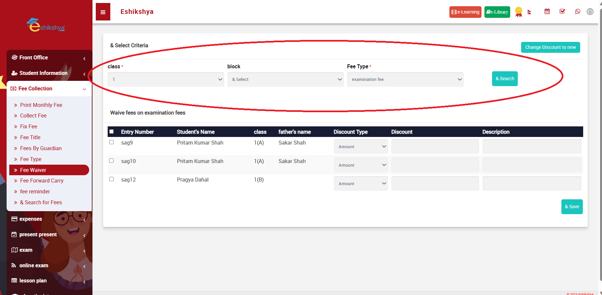Open the calendar icon in header
The image size is (602, 295).
click(x=547, y=12)
